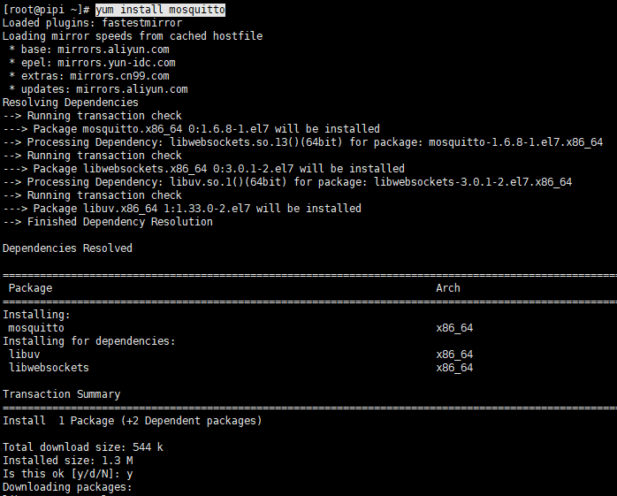Click 'Package libwebsockets.x86_64 0:3.0.1-2.el7 will be installed'

tap(203, 169)
